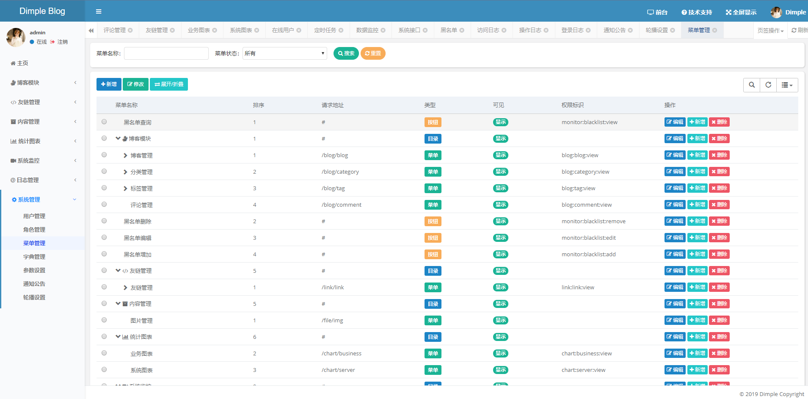
Task: Click 删除 for the 评论管理 row
Action: coord(719,205)
